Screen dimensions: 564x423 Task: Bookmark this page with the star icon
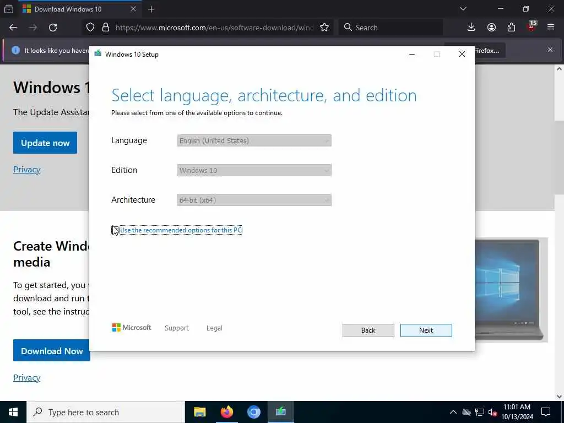pyautogui.click(x=324, y=28)
